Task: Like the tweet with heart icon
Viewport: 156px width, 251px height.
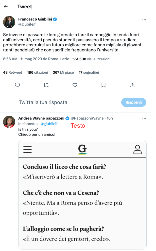Action: [75, 85]
